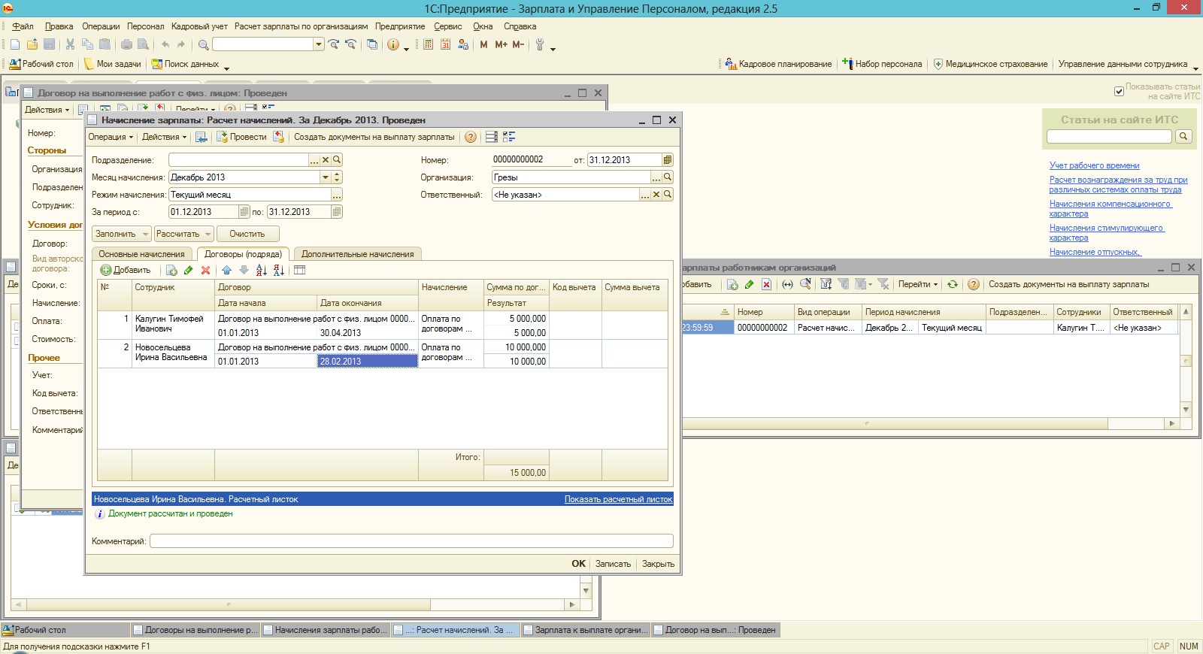This screenshot has width=1203, height=654.
Task: Move row up with blue arrow icon
Action: (x=226, y=270)
